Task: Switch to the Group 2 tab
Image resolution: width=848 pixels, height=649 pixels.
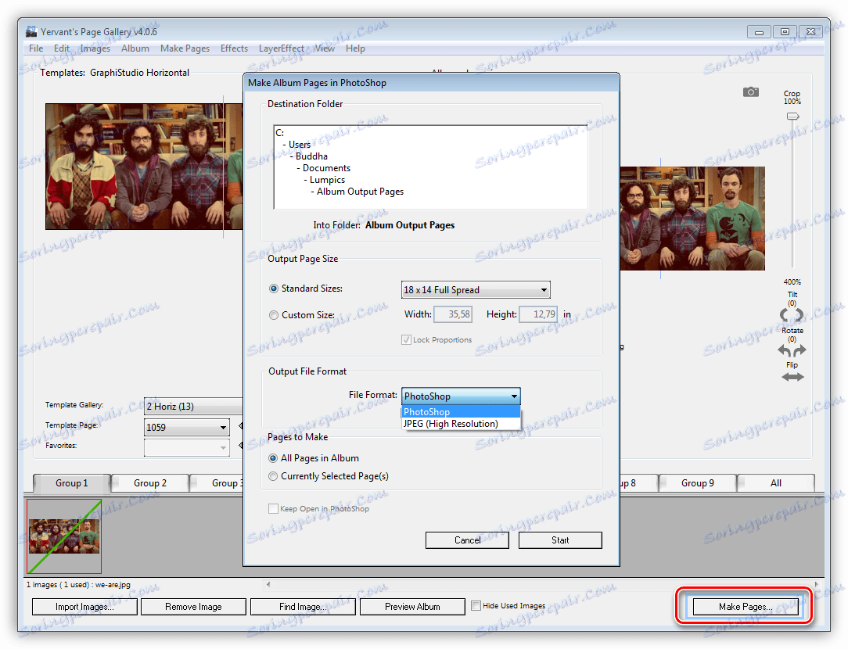Action: click(x=149, y=483)
